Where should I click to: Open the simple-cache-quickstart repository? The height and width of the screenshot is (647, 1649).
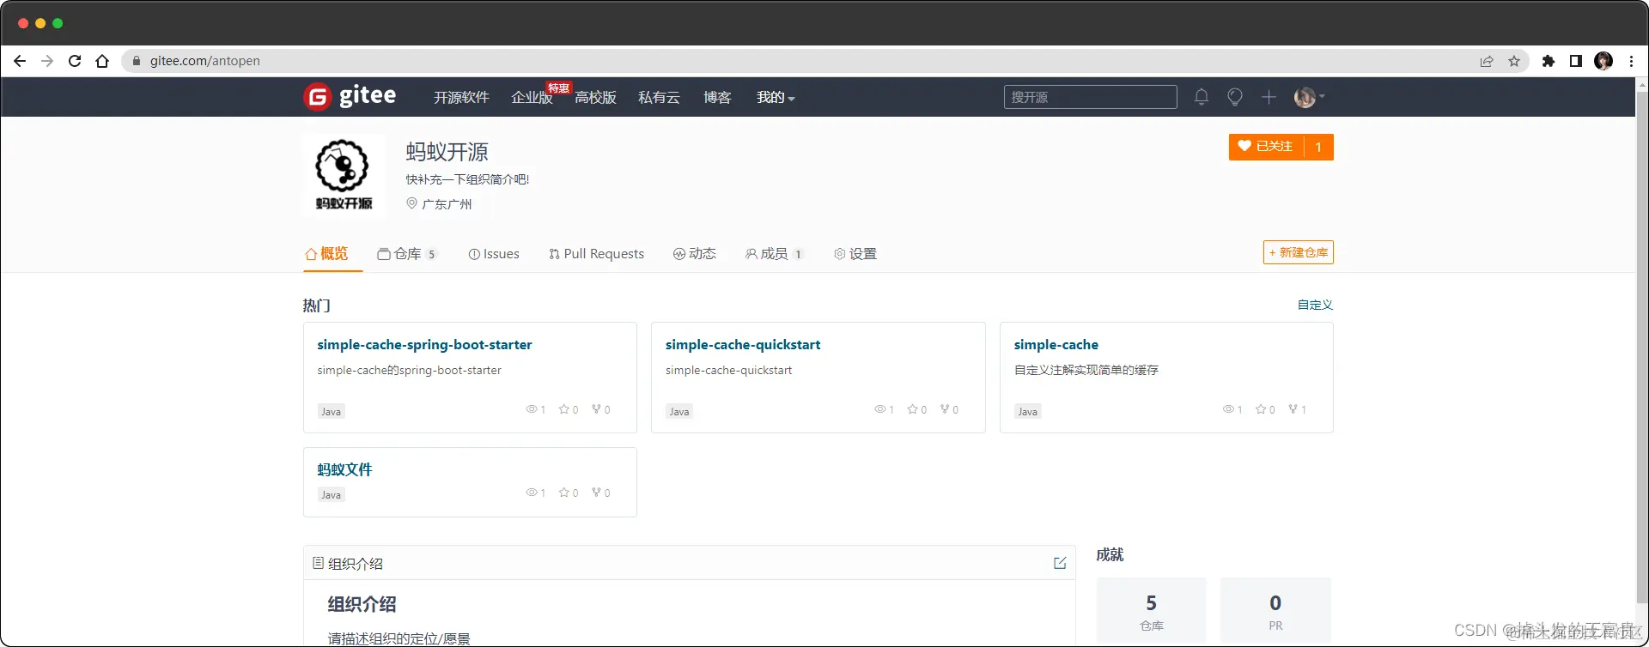tap(743, 344)
